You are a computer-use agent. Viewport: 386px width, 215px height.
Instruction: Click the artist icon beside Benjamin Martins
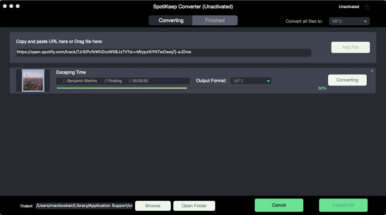coord(64,81)
